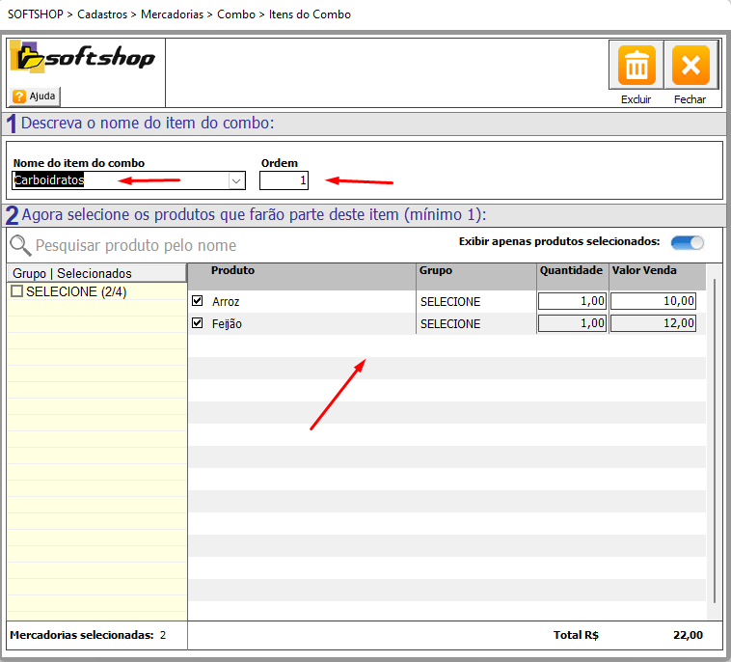Open Ajuda help button
The width and height of the screenshot is (731, 662).
pyautogui.click(x=35, y=97)
